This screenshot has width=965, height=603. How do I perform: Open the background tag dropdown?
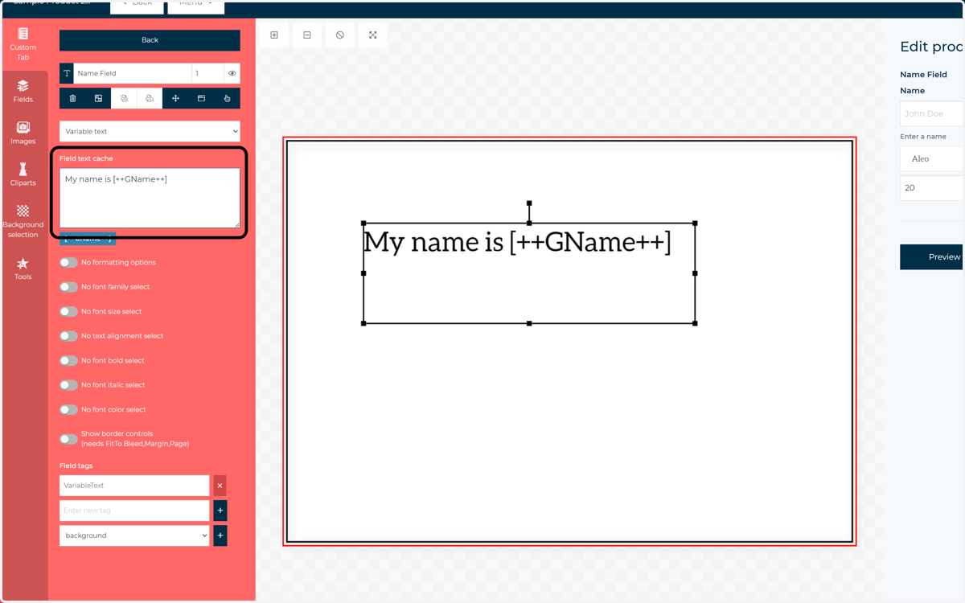point(134,535)
